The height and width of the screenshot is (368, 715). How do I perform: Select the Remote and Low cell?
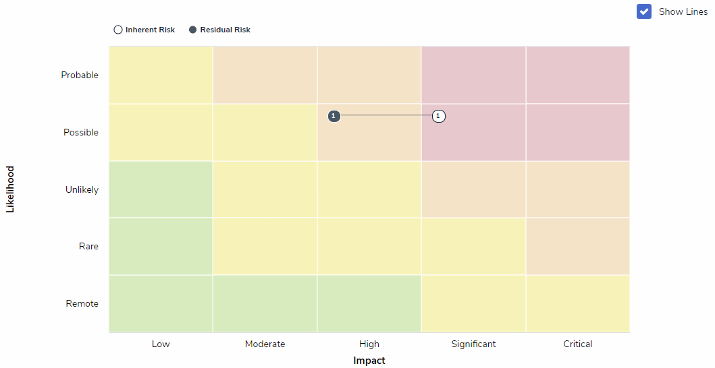pos(161,304)
